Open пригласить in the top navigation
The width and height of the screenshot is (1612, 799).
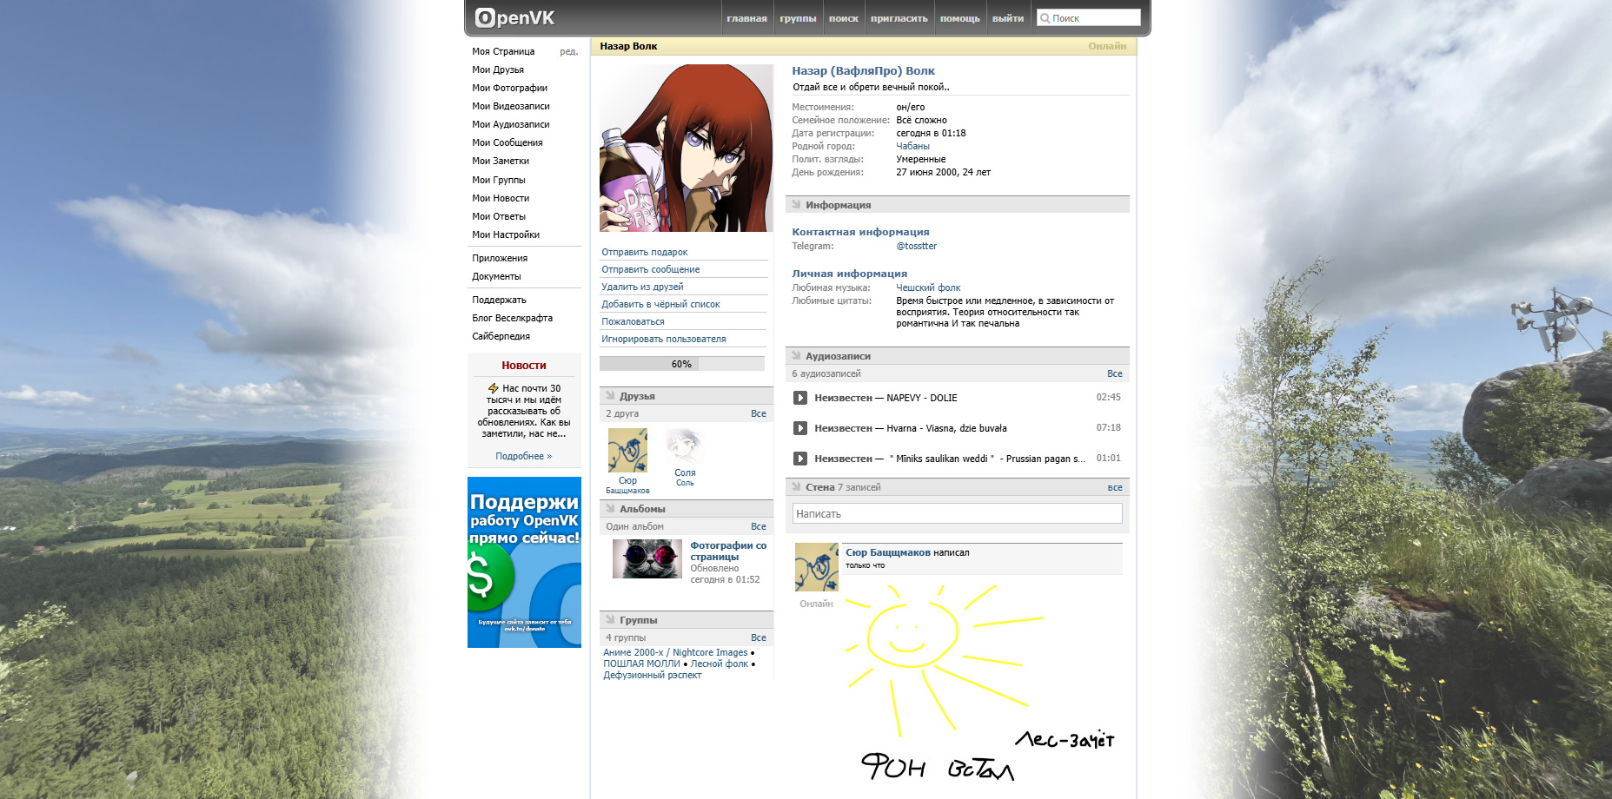899,18
